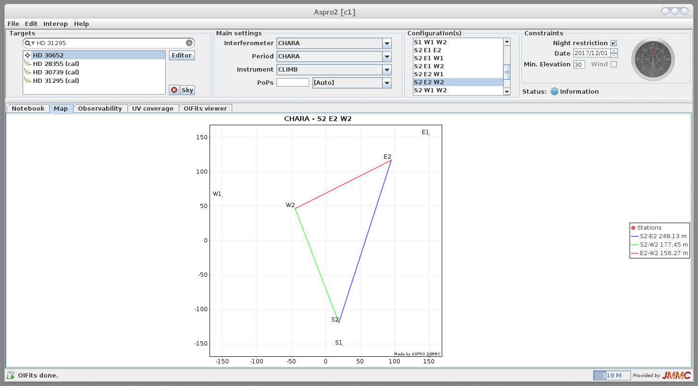Image resolution: width=698 pixels, height=386 pixels.
Task: Select configuration S2 E1 W2
Action: 458,66
